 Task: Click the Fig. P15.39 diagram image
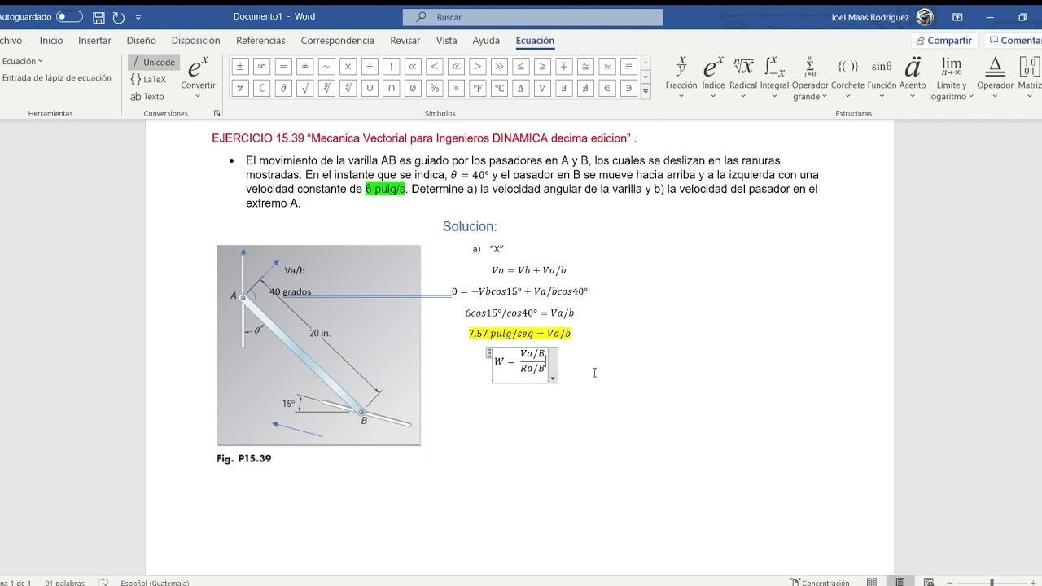[318, 345]
